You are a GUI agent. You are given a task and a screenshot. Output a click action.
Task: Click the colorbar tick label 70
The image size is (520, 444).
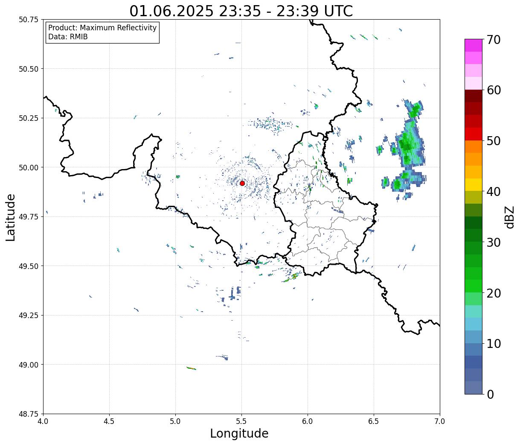[x=493, y=40]
